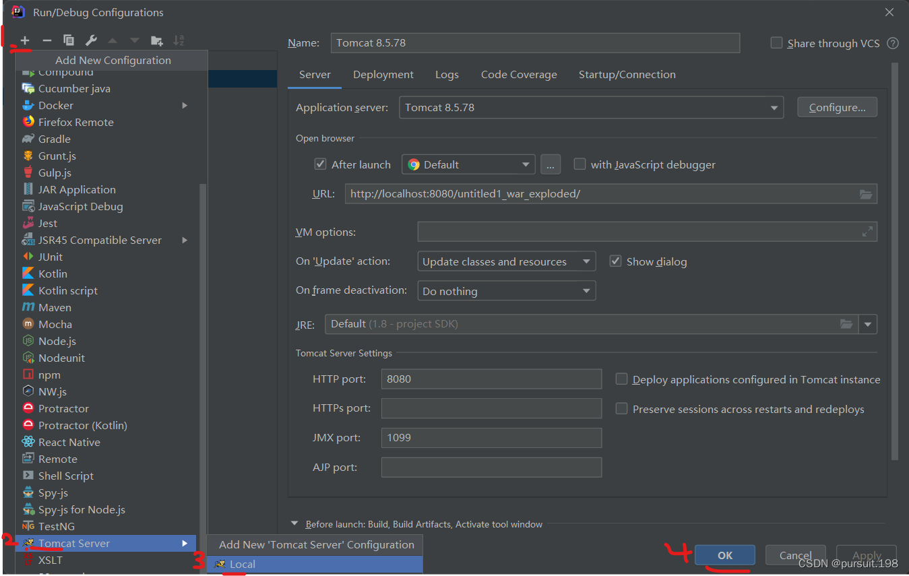Click the URL field folder icon

866,194
